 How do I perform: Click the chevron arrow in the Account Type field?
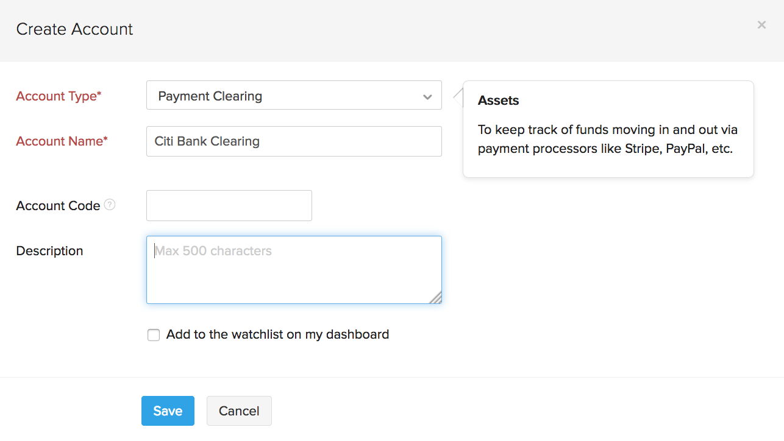click(427, 96)
